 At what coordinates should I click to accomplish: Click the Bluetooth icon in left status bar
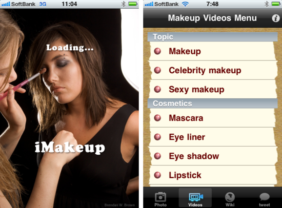click(x=123, y=4)
